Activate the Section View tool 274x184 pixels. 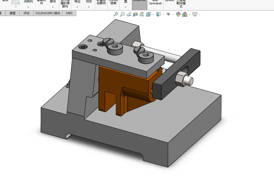point(135,14)
